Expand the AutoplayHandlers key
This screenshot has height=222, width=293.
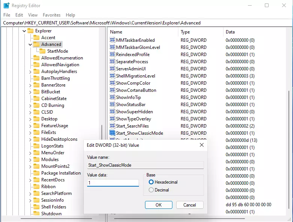30,72
